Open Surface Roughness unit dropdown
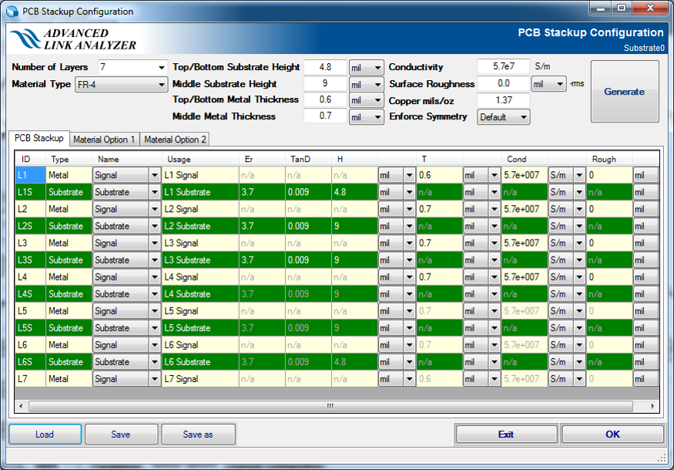The image size is (674, 470). click(548, 84)
